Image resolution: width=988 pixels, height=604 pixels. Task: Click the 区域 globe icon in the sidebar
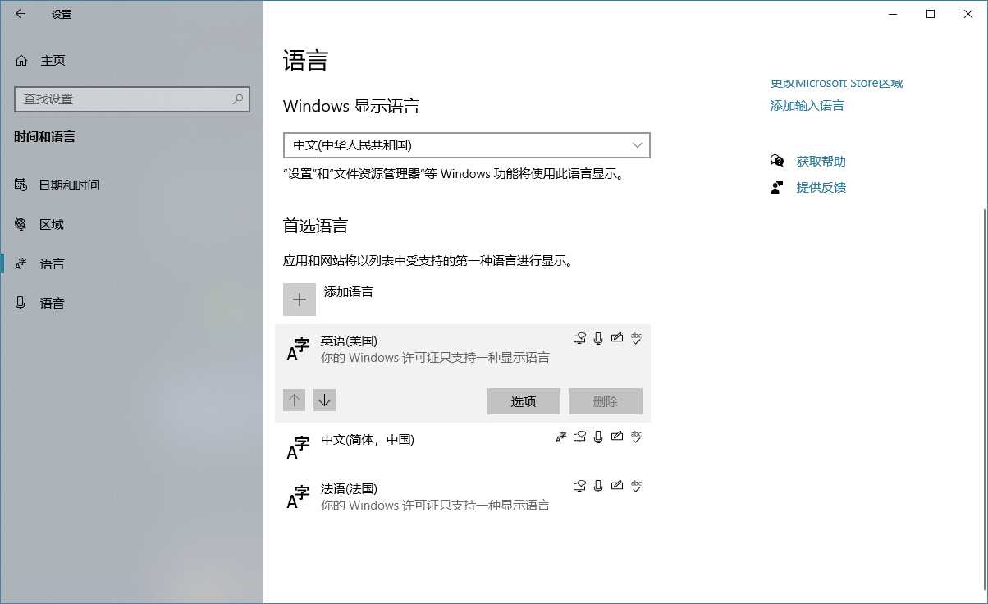click(x=21, y=224)
